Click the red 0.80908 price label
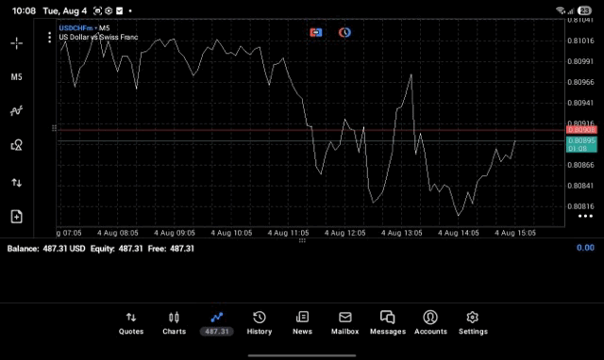The image size is (604, 360). [x=581, y=130]
